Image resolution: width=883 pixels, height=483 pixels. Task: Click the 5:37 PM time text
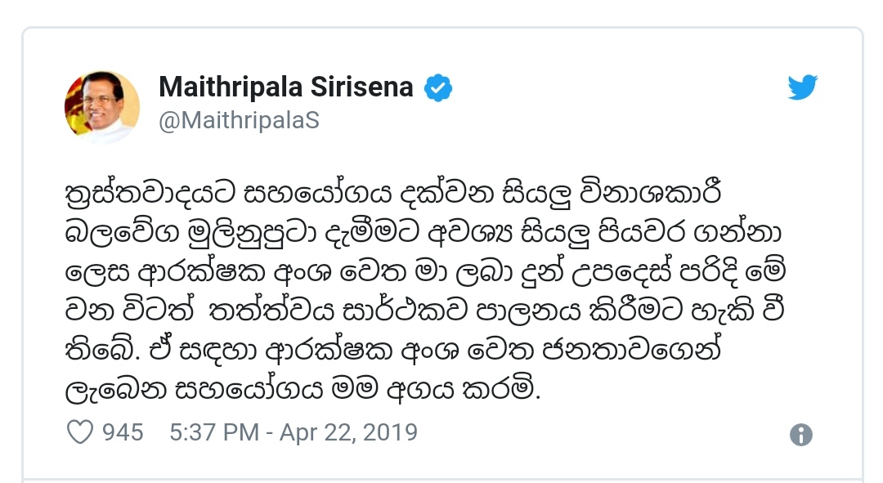tap(213, 432)
